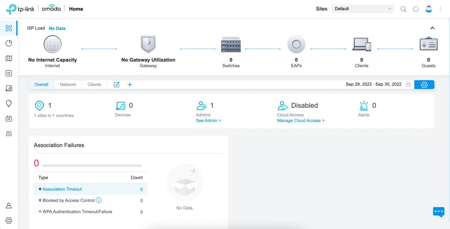The width and height of the screenshot is (450, 229).
Task: Open the date range calendar picker
Action: coord(408,85)
